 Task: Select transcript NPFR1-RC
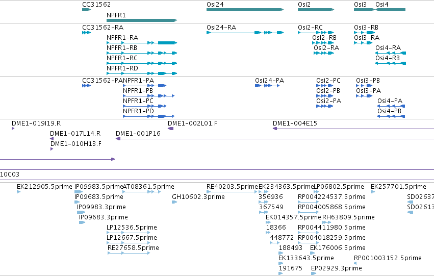142,63
